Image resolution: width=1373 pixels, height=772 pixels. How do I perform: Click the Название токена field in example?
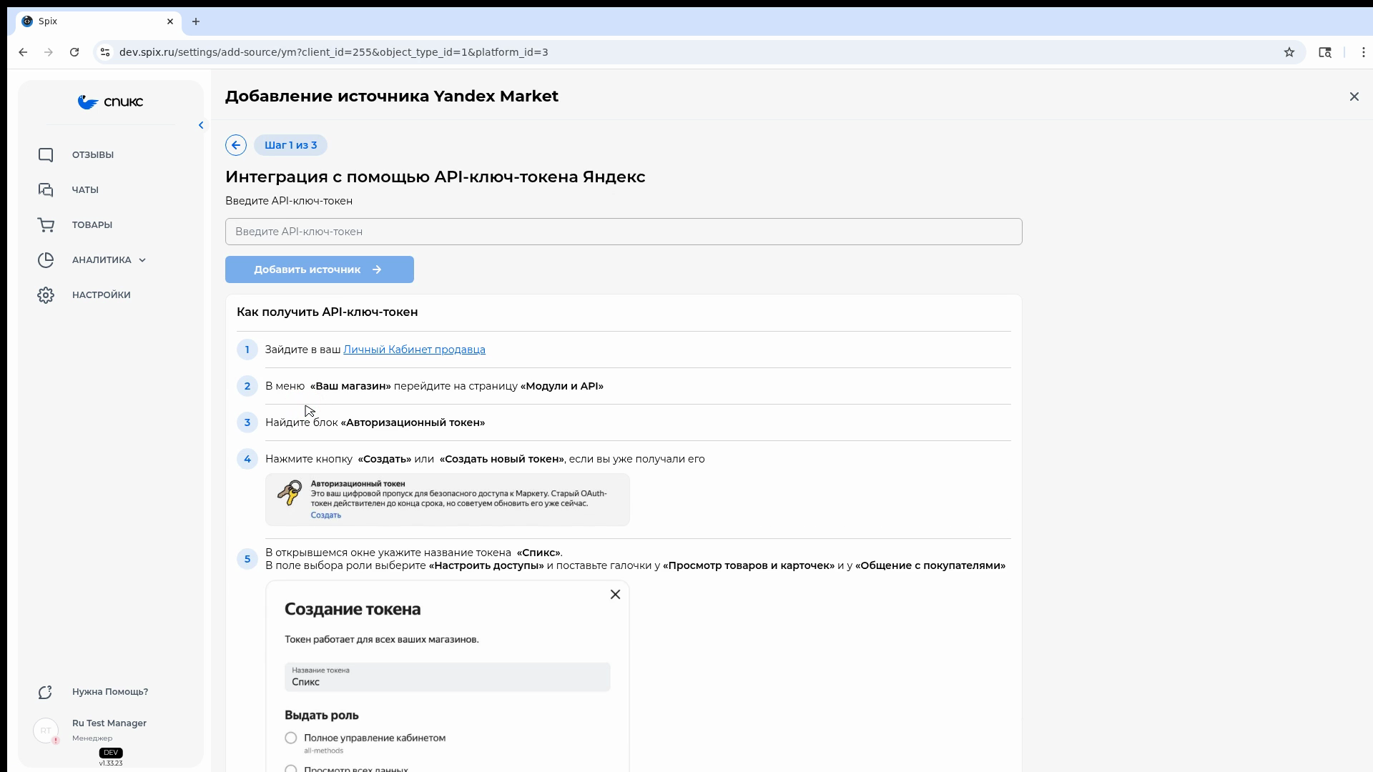[x=448, y=677]
